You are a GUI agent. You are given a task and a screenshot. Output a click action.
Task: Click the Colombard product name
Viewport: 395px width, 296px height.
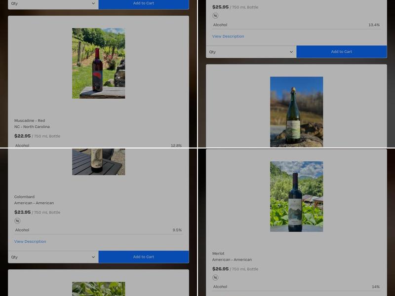(24, 197)
